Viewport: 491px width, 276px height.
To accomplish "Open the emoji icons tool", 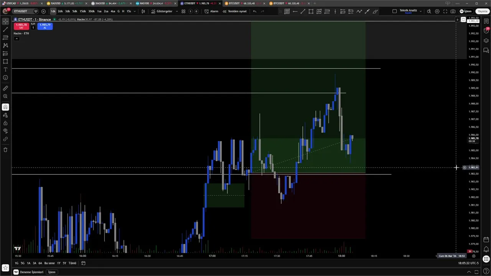I will click(5, 77).
